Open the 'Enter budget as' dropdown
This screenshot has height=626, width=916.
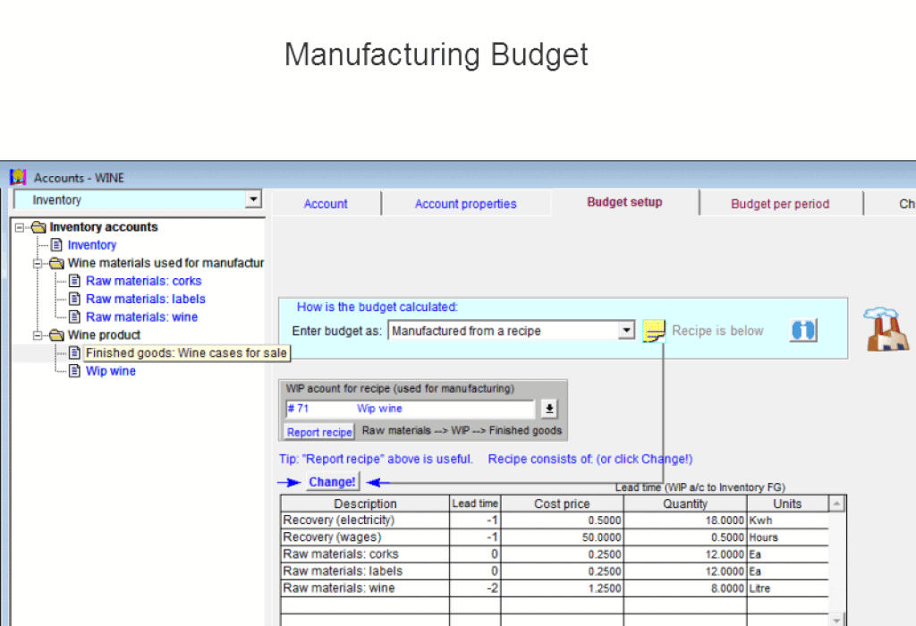tap(626, 331)
